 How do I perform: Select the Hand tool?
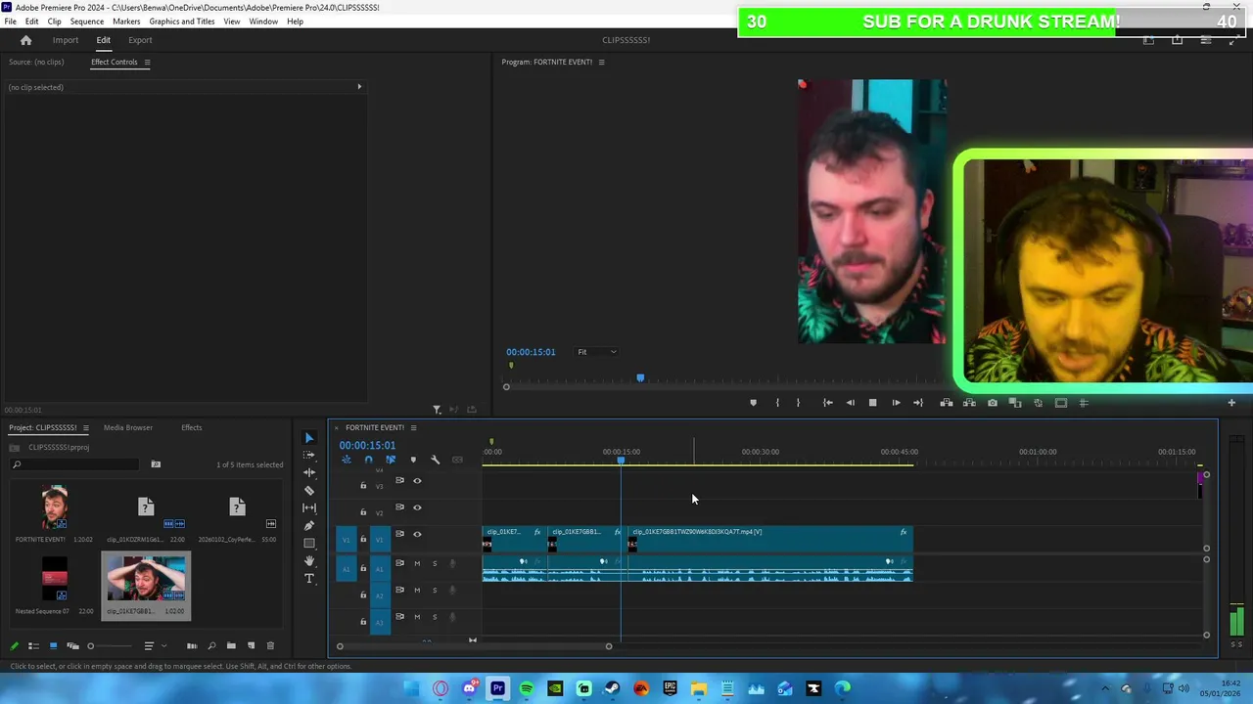[x=309, y=560]
